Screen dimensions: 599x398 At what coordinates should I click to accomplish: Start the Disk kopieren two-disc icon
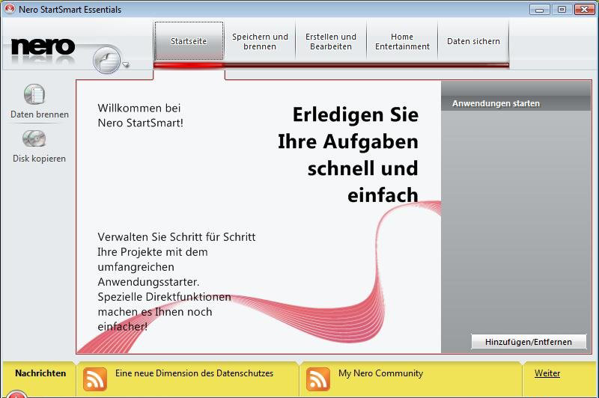(34, 139)
